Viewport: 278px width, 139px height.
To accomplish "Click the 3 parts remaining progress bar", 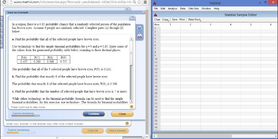I will [21, 132].
